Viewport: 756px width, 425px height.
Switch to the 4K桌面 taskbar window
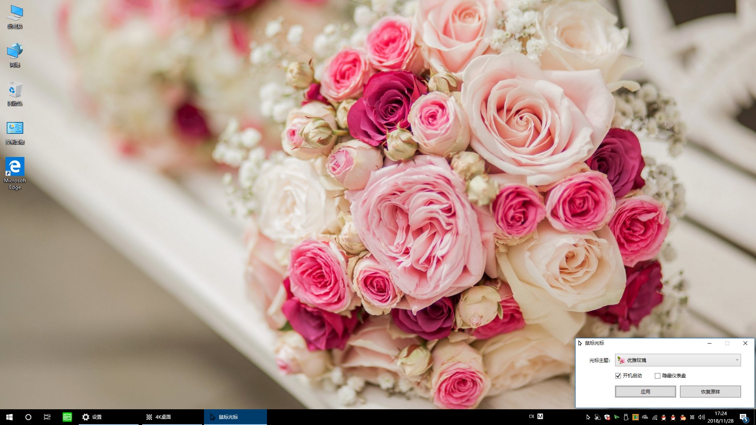point(172,417)
